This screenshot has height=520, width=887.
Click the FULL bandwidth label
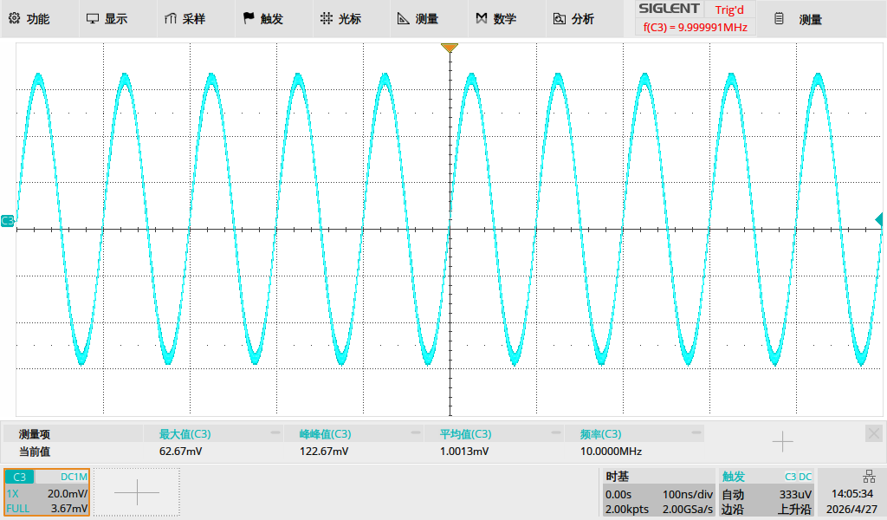18,509
